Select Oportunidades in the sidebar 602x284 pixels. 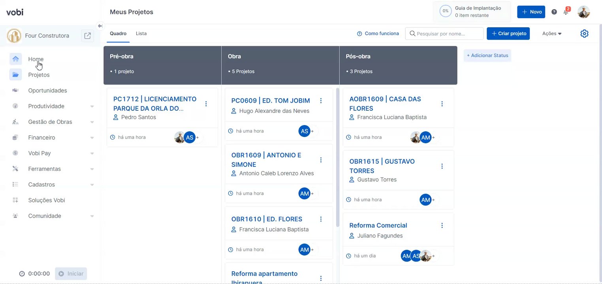tap(47, 90)
